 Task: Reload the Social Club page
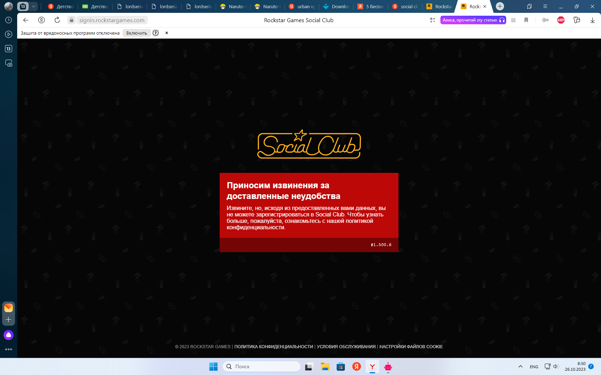[57, 20]
